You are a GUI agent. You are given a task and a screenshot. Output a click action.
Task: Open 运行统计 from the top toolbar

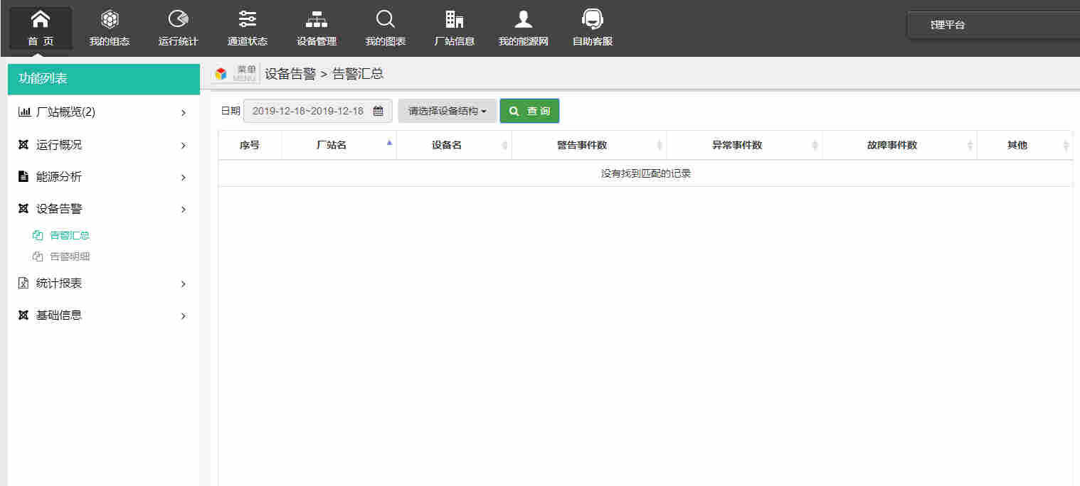coord(177,27)
